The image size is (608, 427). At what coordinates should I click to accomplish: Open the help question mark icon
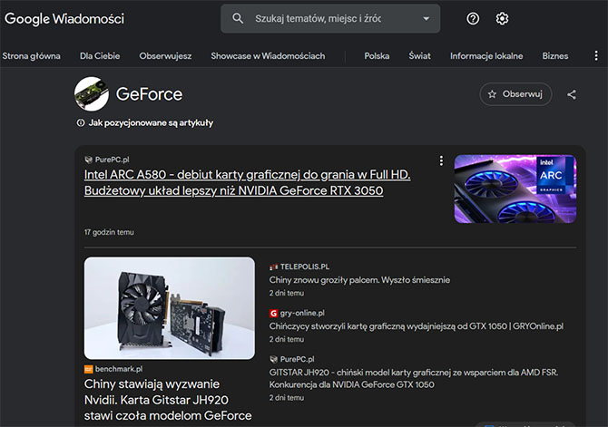473,18
